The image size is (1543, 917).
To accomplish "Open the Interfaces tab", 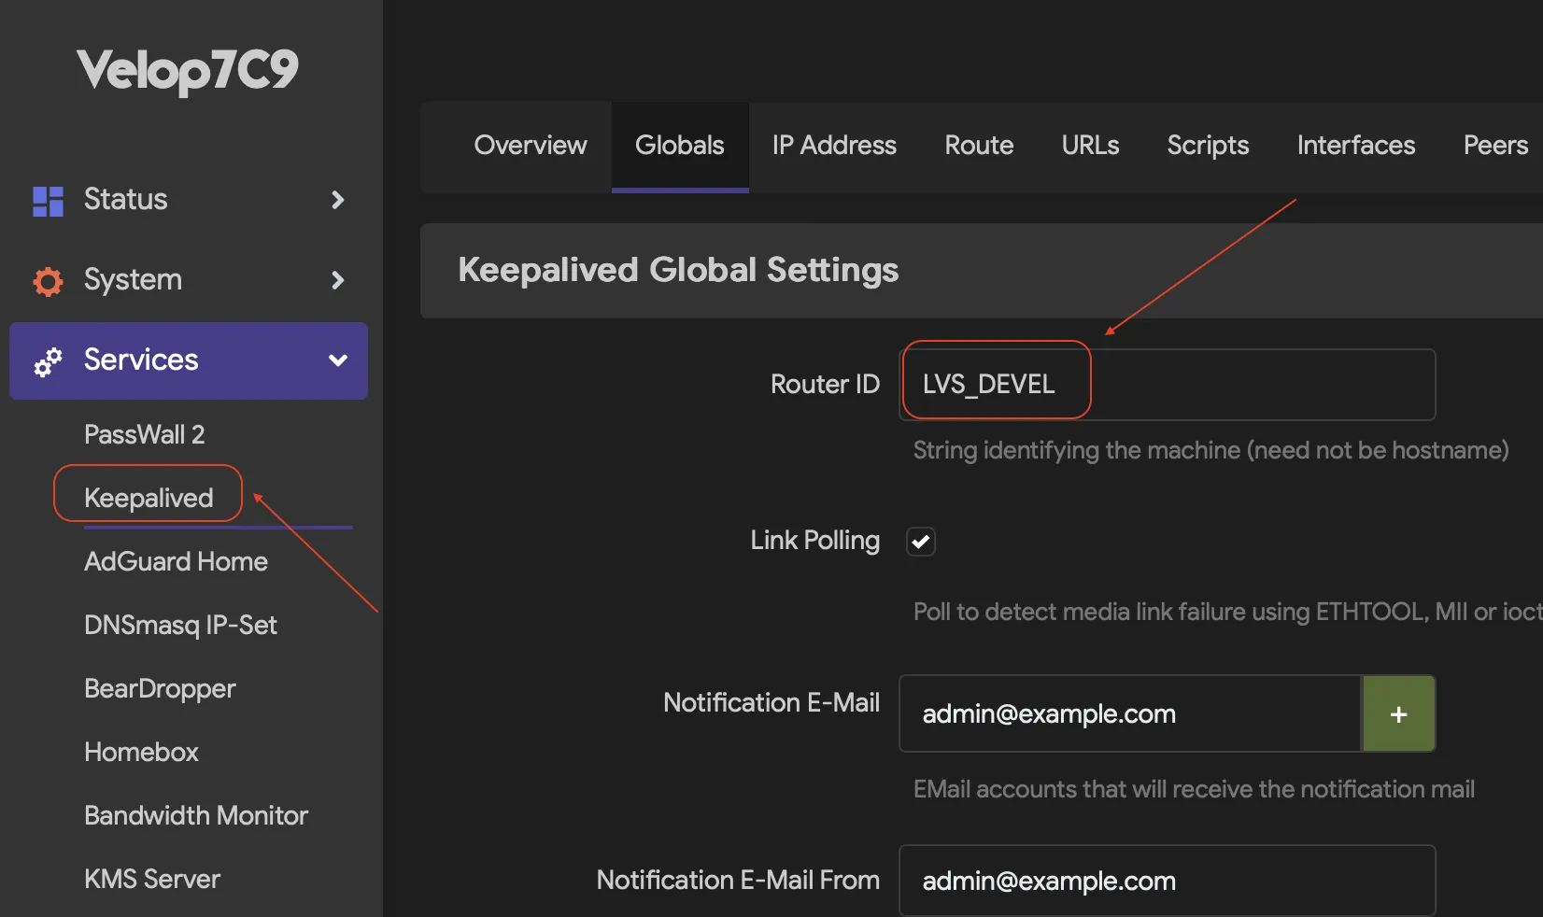I will (1355, 146).
